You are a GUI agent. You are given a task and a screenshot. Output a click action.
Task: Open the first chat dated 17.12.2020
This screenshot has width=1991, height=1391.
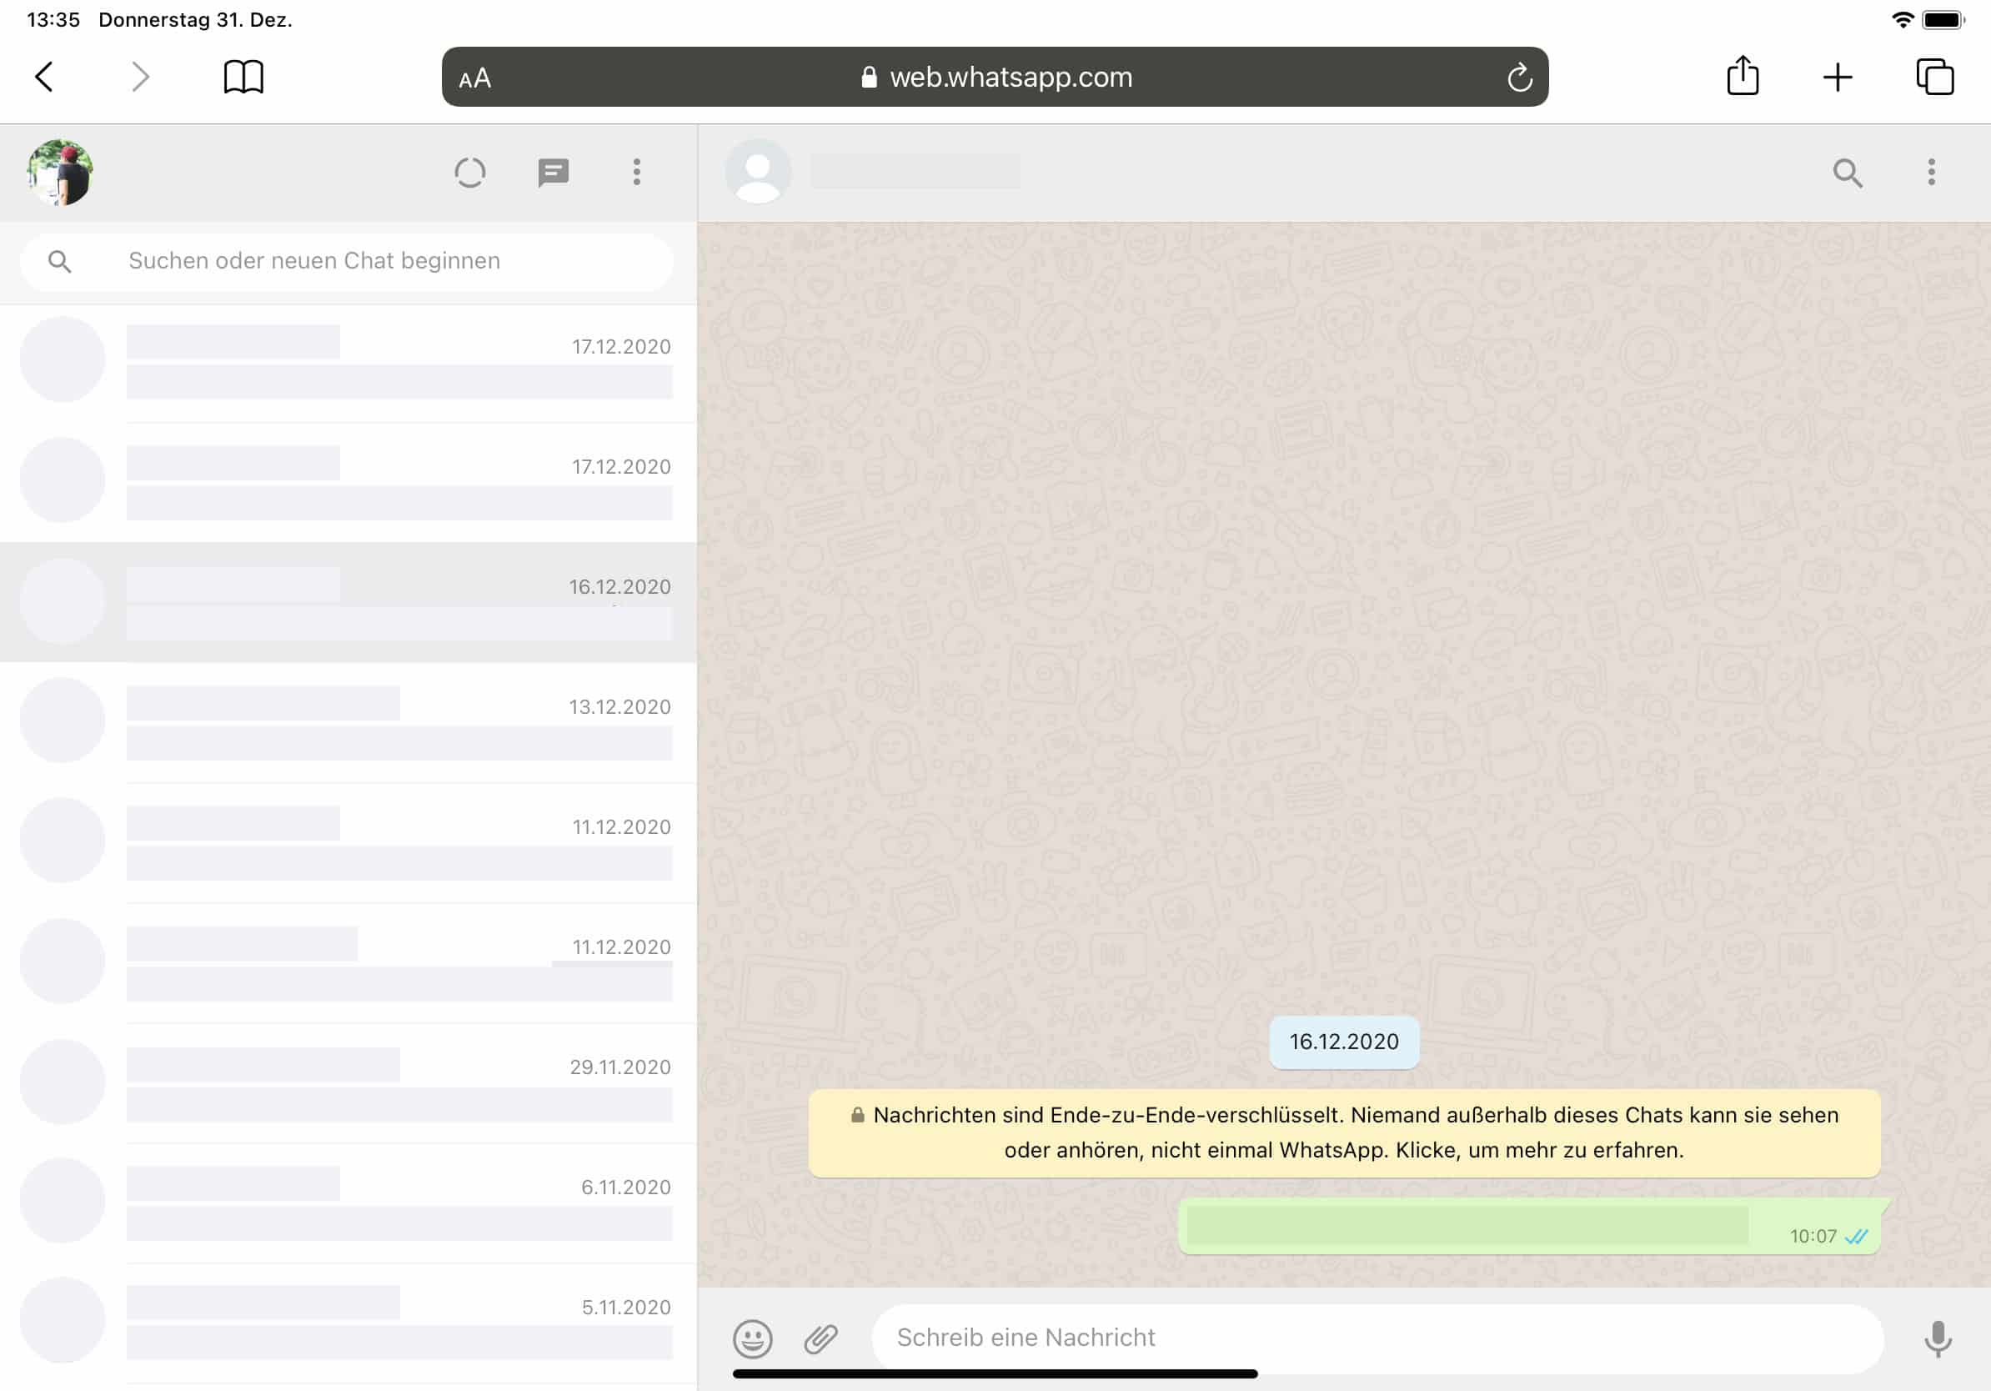349,363
